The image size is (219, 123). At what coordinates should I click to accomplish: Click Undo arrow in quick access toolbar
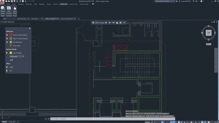pos(26,1)
